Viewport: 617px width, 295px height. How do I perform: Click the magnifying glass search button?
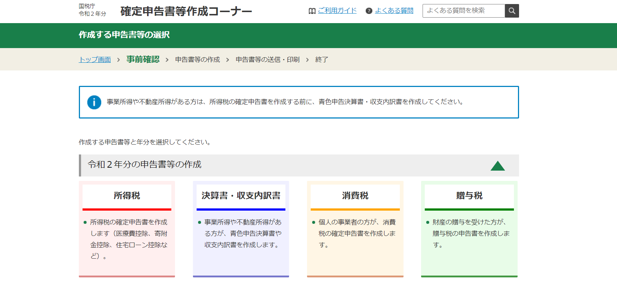click(512, 11)
